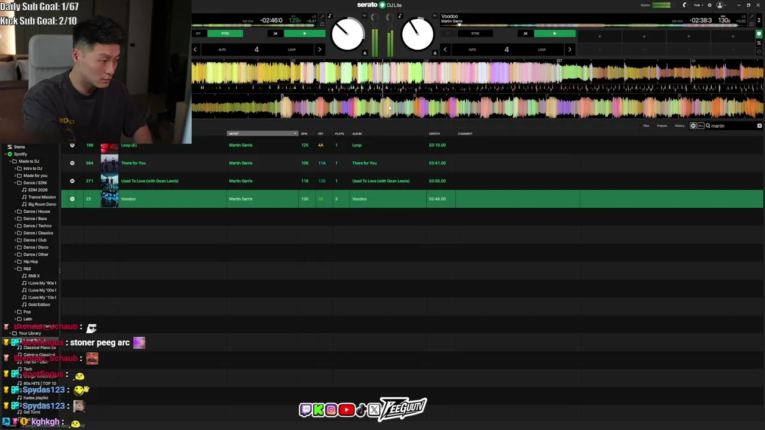Collapse the Made to DJ folder
Image resolution: width=765 pixels, height=430 pixels.
10,161
